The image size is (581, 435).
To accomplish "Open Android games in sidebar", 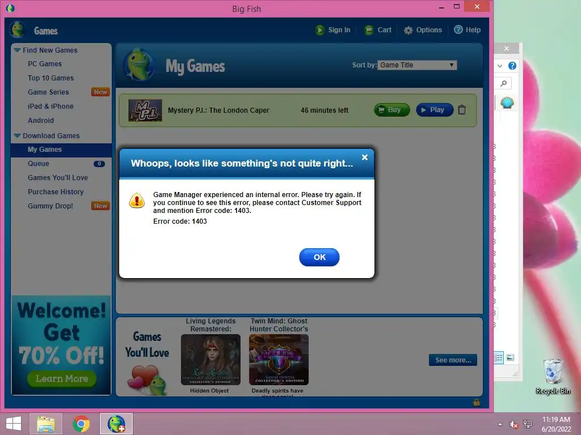I will (41, 121).
